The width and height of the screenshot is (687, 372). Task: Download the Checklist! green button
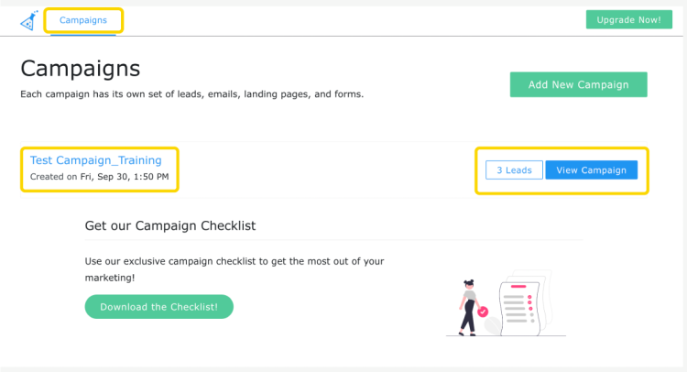159,307
